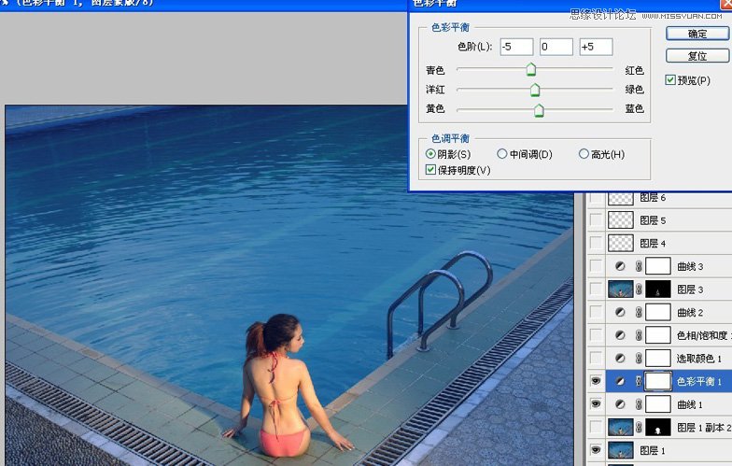This screenshot has width=732, height=466.
Task: Click the 曲线 3 adjustment layer icon
Action: click(620, 266)
